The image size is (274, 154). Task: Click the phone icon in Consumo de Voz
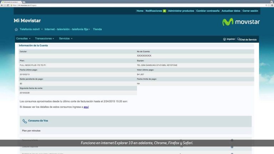25,121
